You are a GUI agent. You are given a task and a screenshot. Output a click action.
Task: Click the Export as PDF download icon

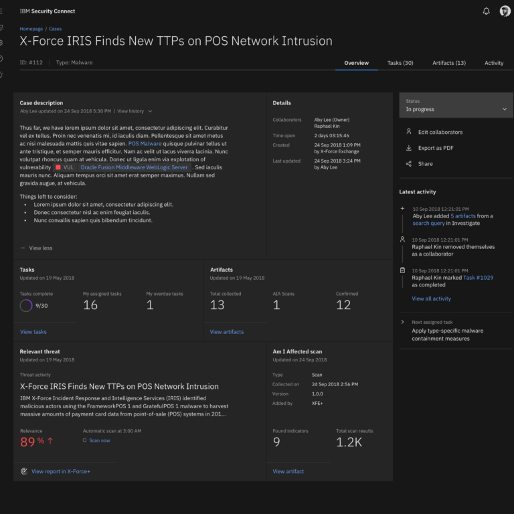[x=409, y=148]
